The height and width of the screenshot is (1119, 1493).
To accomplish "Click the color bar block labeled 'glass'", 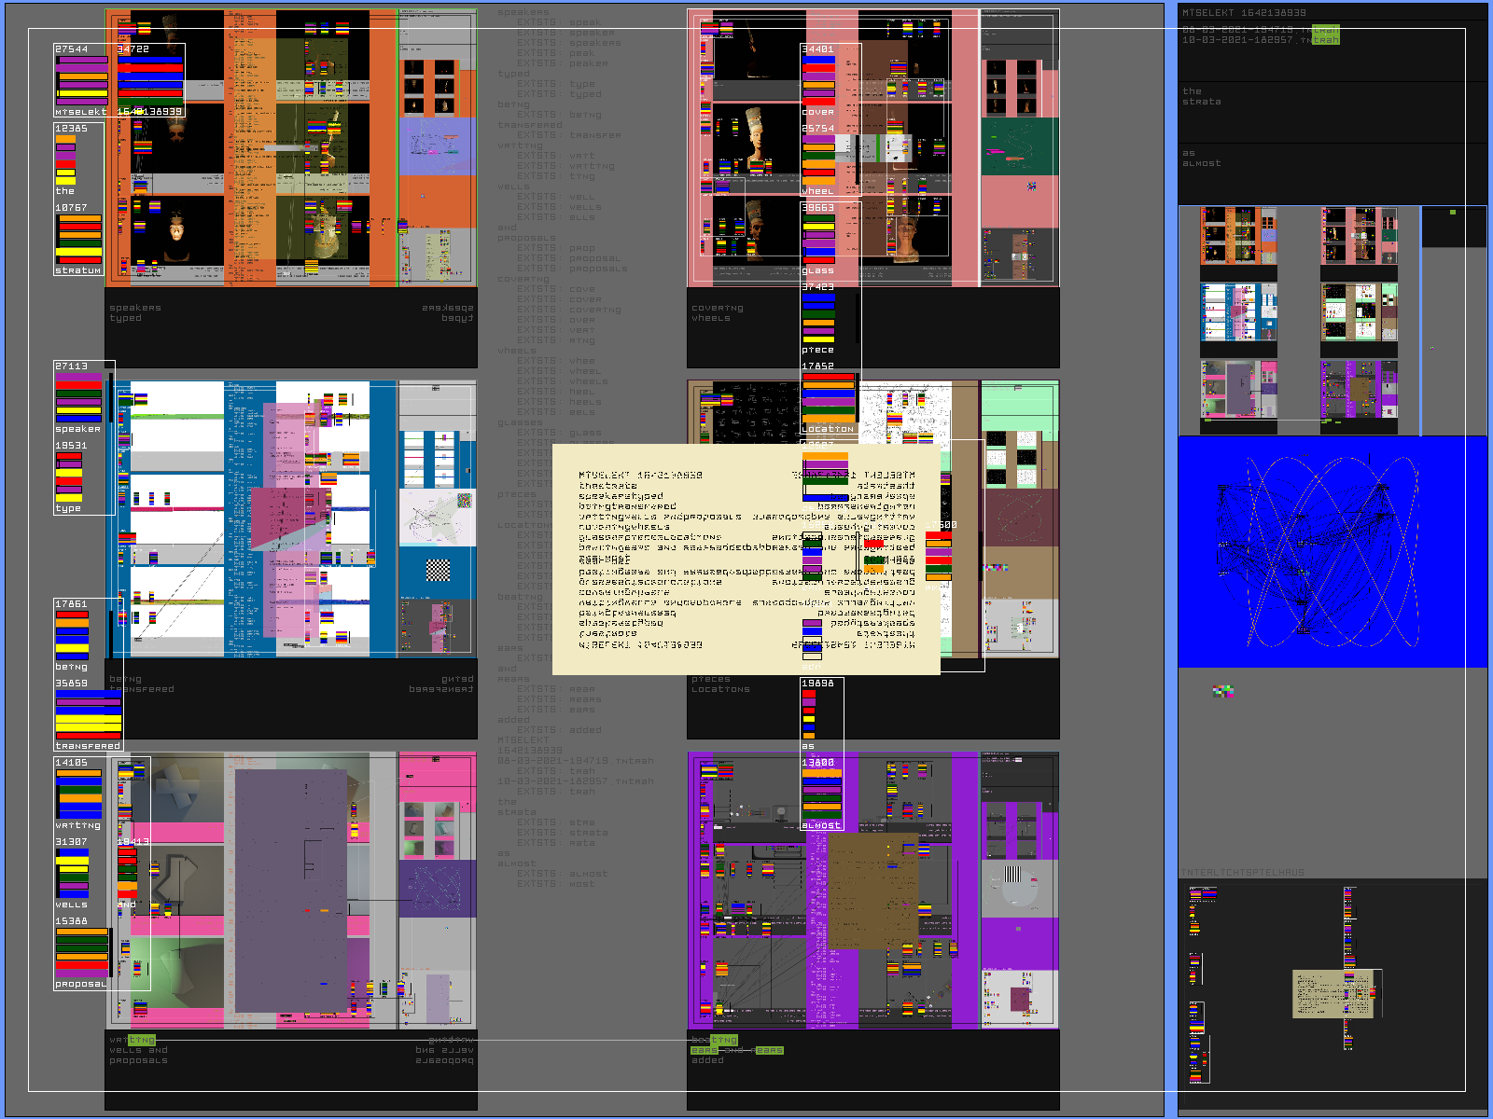I will click(x=818, y=239).
